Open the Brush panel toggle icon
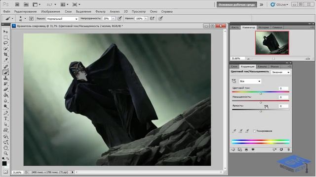Image resolution: width=316 pixels, height=177 pixels. [x=31, y=19]
